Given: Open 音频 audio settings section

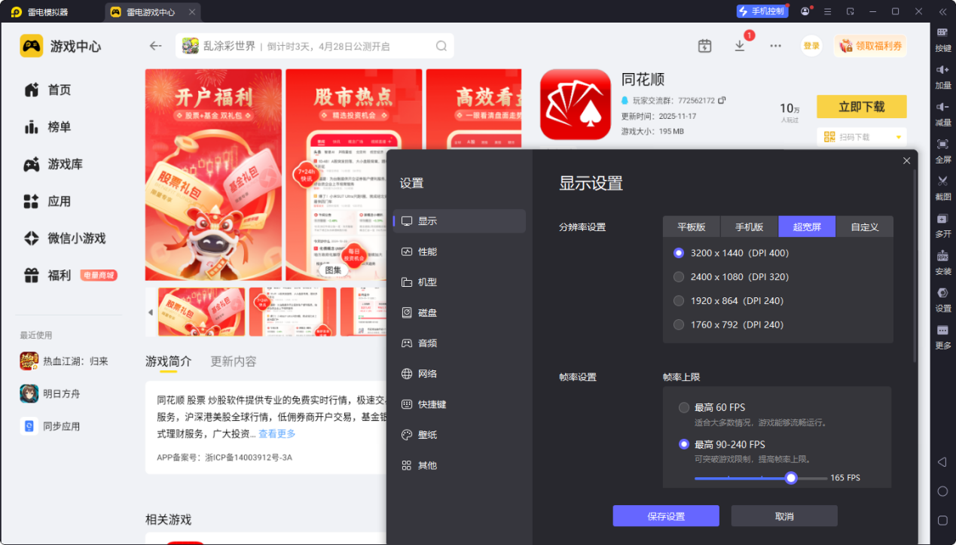Looking at the screenshot, I should 459,343.
